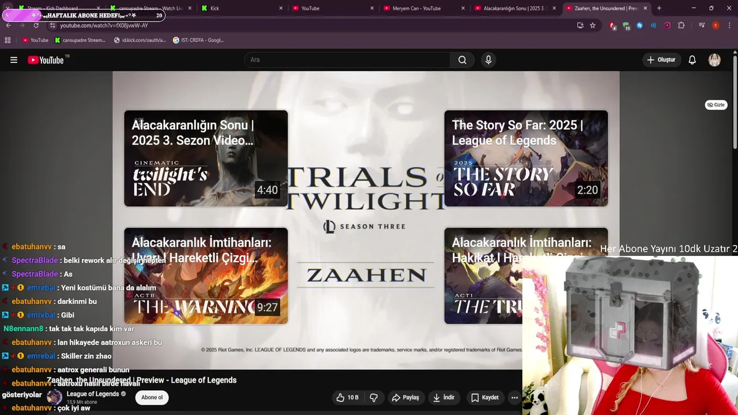Switch to the cansupadre Stream tab
738x415 pixels.
pyautogui.click(x=151, y=8)
